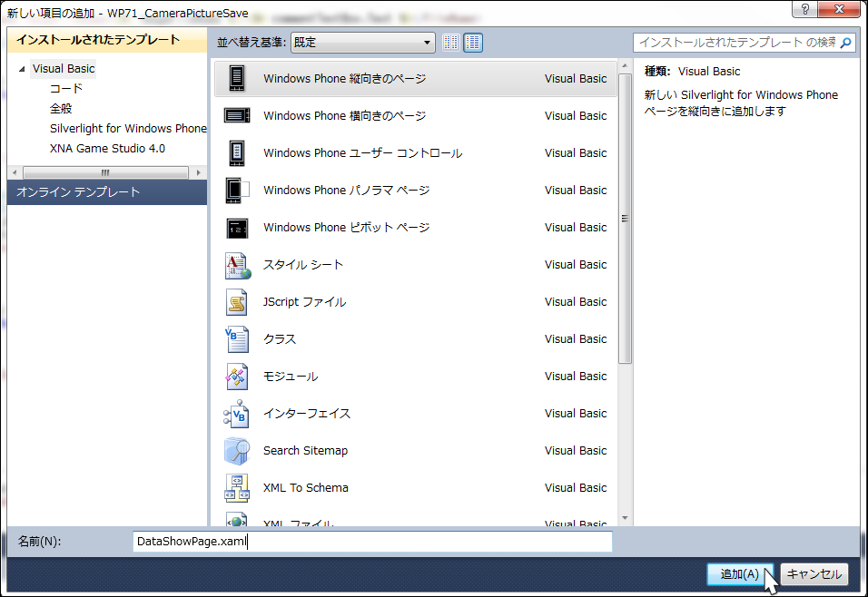Select the コード category
The width and height of the screenshot is (868, 597).
[x=66, y=89]
